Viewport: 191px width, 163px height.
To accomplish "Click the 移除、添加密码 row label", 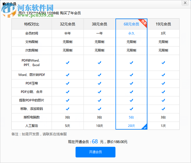I will click(x=32, y=109).
